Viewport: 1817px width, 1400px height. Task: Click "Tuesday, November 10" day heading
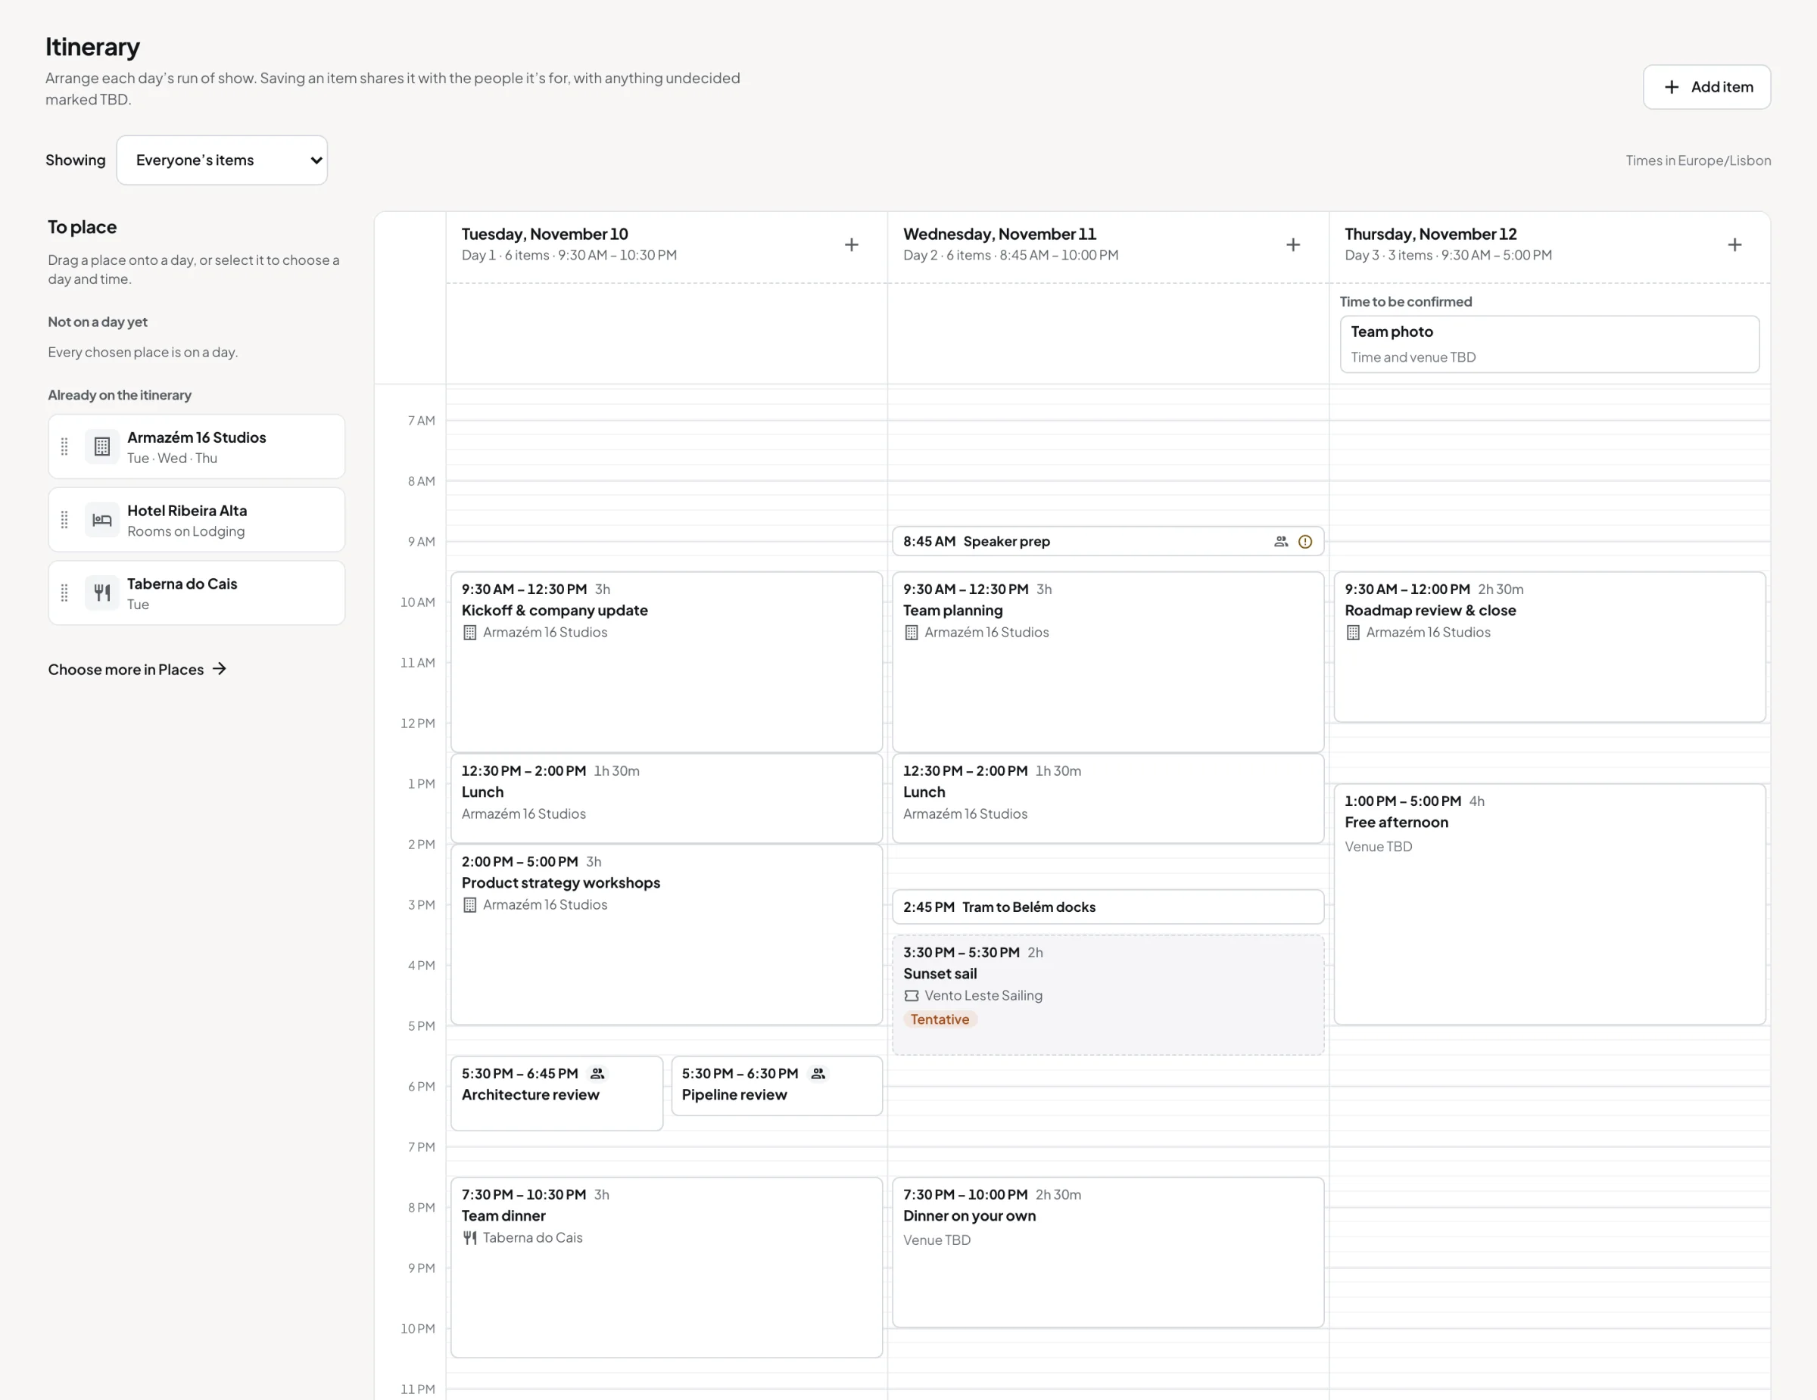pos(545,234)
